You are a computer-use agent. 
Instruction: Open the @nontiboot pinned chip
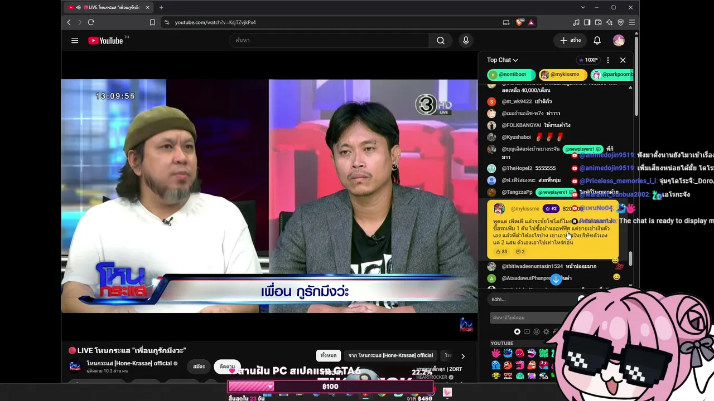pyautogui.click(x=512, y=75)
